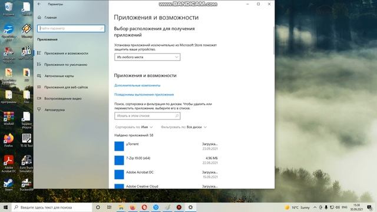Change filter via Фильтровать по: Все диски

point(184,127)
